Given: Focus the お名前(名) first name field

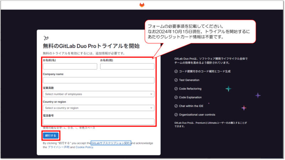Looking at the screenshot, I should tap(70, 66).
